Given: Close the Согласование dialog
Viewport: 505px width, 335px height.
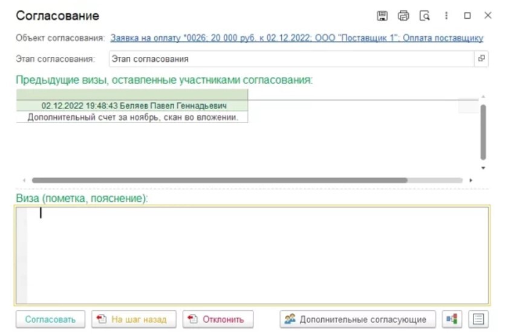Looking at the screenshot, I should [487, 16].
